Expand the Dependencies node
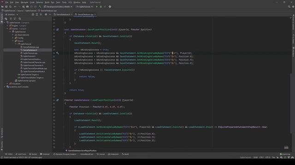The height and width of the screenshot is (165, 295). tap(13, 35)
